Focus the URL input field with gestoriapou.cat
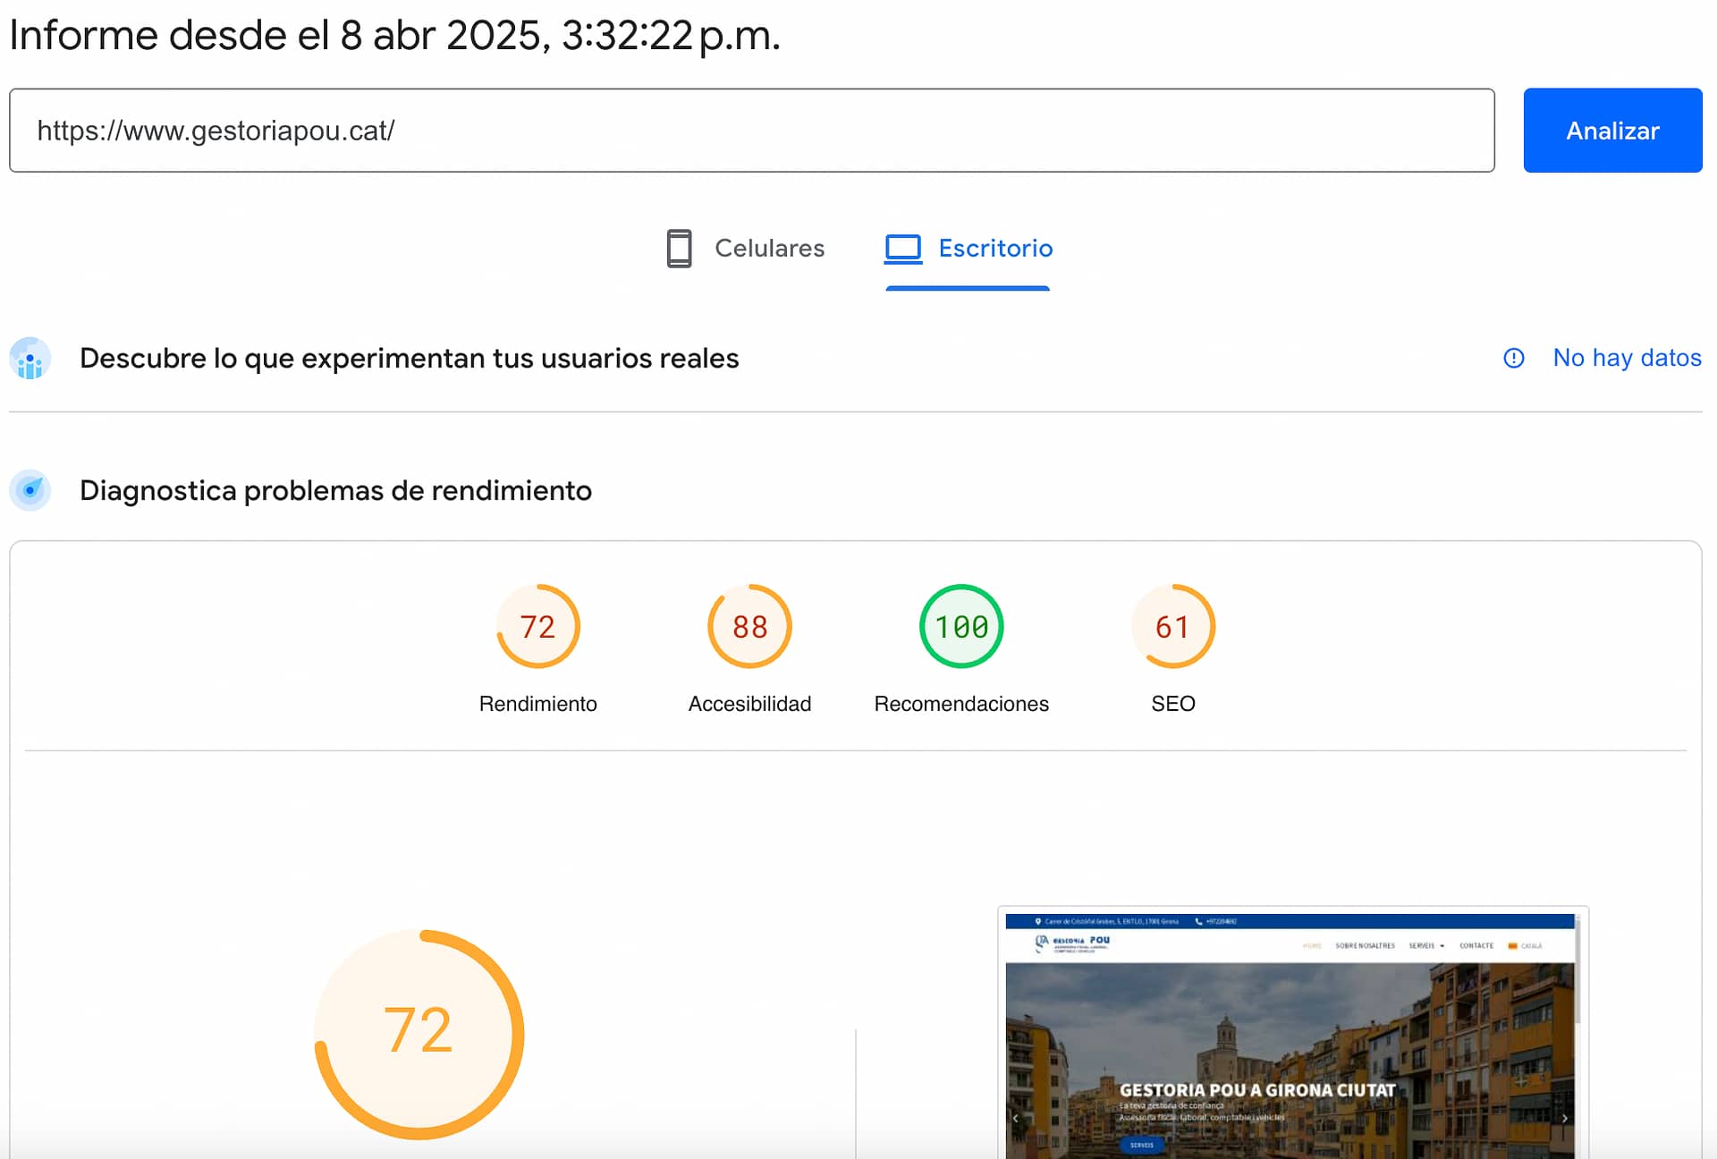 pyautogui.click(x=752, y=131)
